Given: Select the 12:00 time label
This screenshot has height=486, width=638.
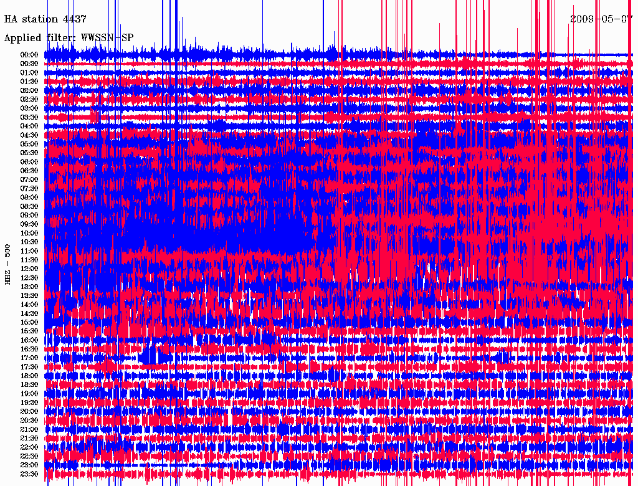Looking at the screenshot, I should tap(29, 269).
